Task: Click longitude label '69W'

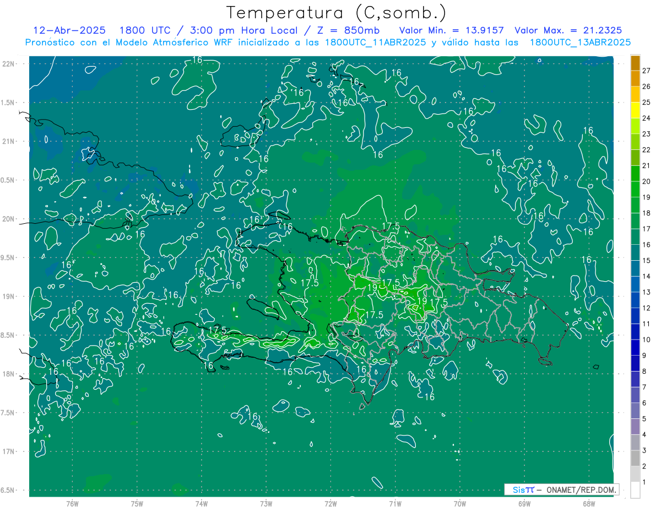Action: click(x=524, y=504)
